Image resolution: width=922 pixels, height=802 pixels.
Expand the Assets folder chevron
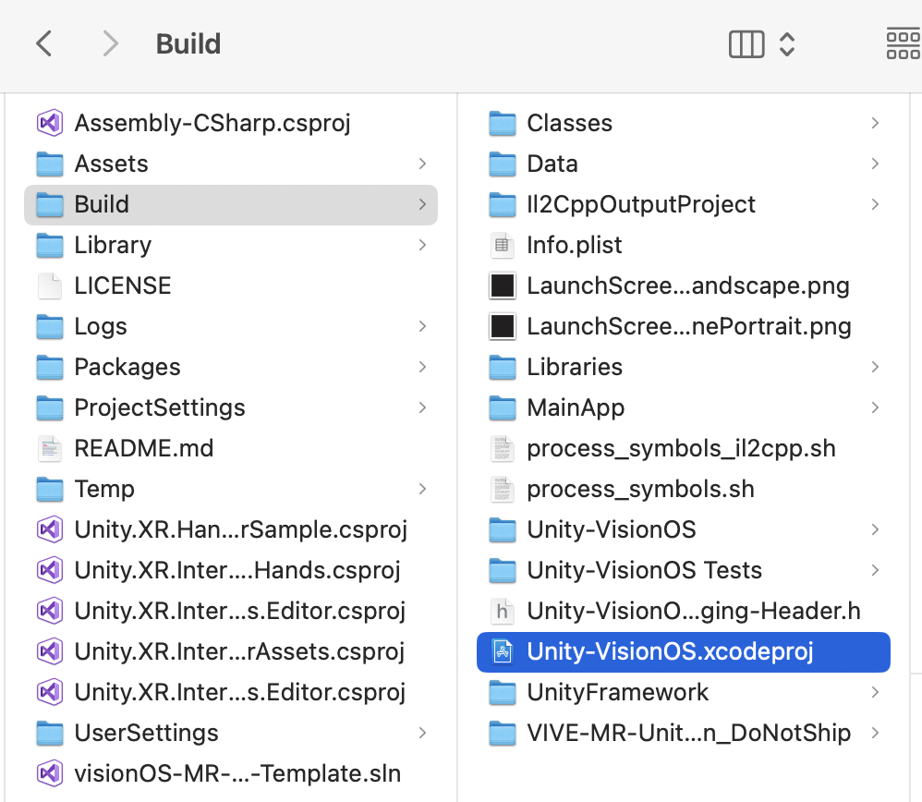coord(422,164)
